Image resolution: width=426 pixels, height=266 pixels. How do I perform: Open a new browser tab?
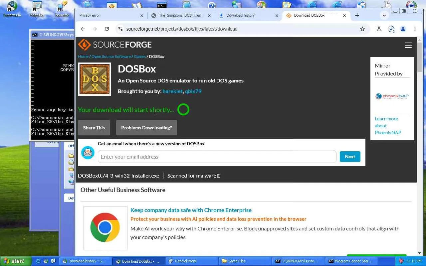pyautogui.click(x=357, y=15)
